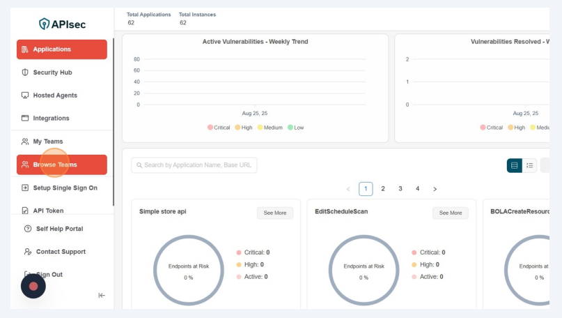Viewport: 562px width, 318px height.
Task: Go to next page of applications
Action: click(435, 189)
